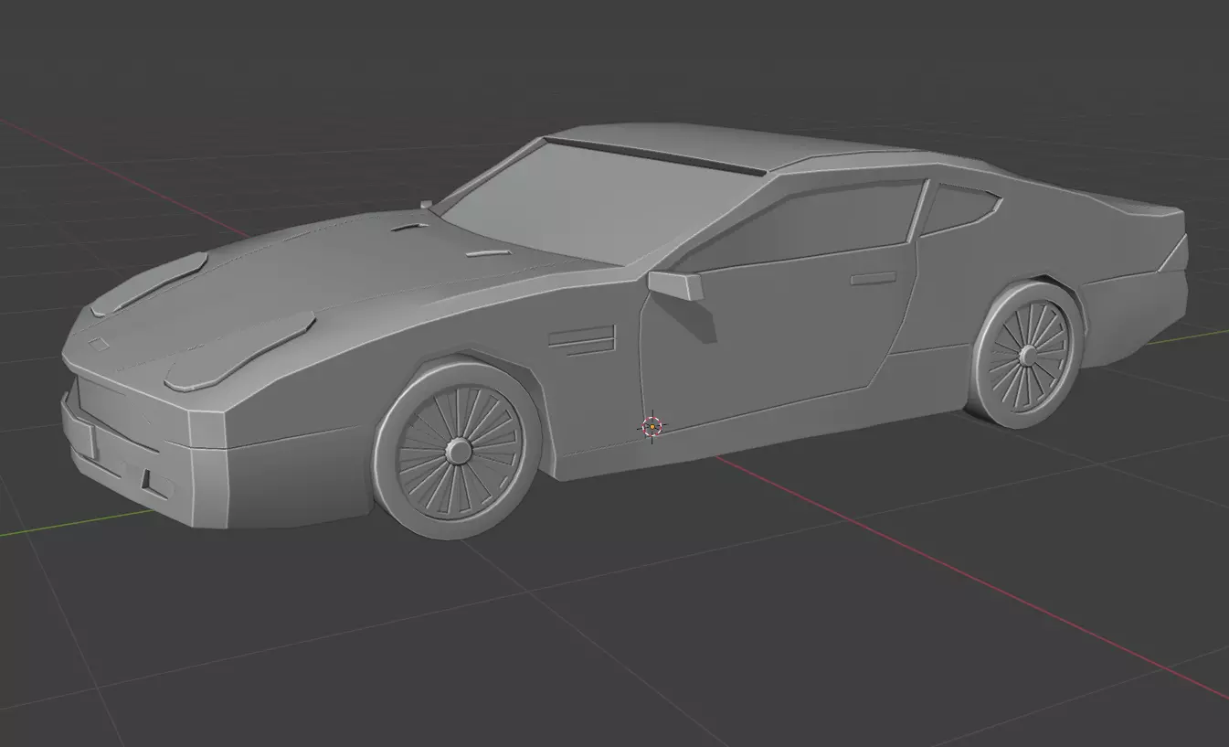
Task: Click the door handle on the car door
Action: pos(873,277)
